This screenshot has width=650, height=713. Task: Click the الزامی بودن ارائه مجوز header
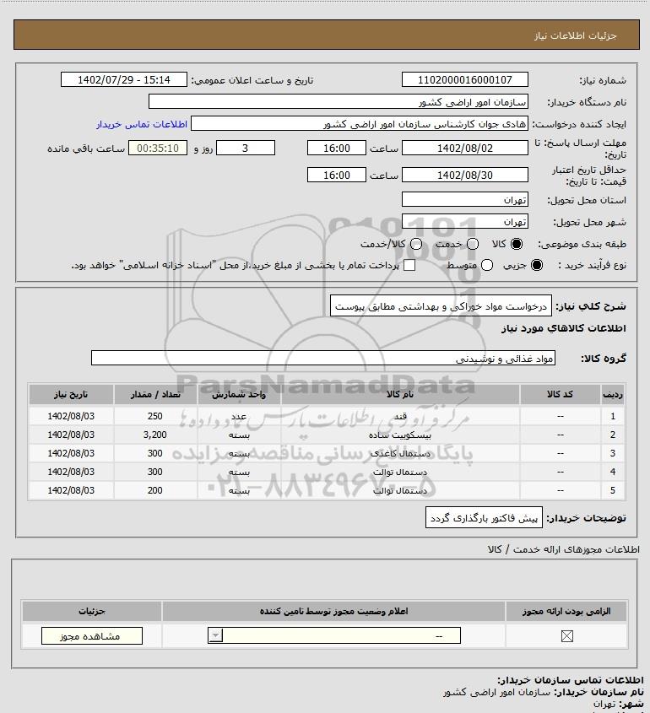coord(566,611)
